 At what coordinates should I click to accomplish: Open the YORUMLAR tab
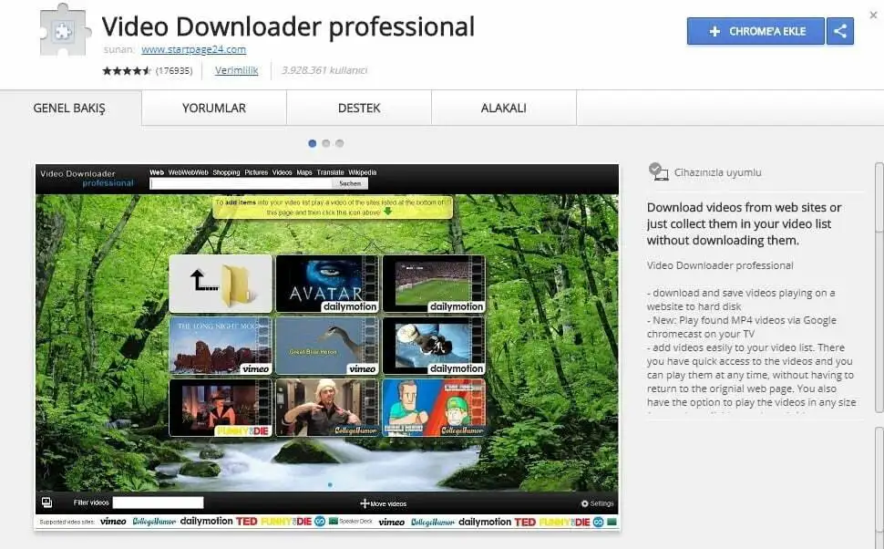213,108
